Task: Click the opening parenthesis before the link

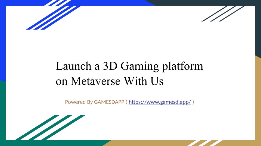Action: [126, 102]
